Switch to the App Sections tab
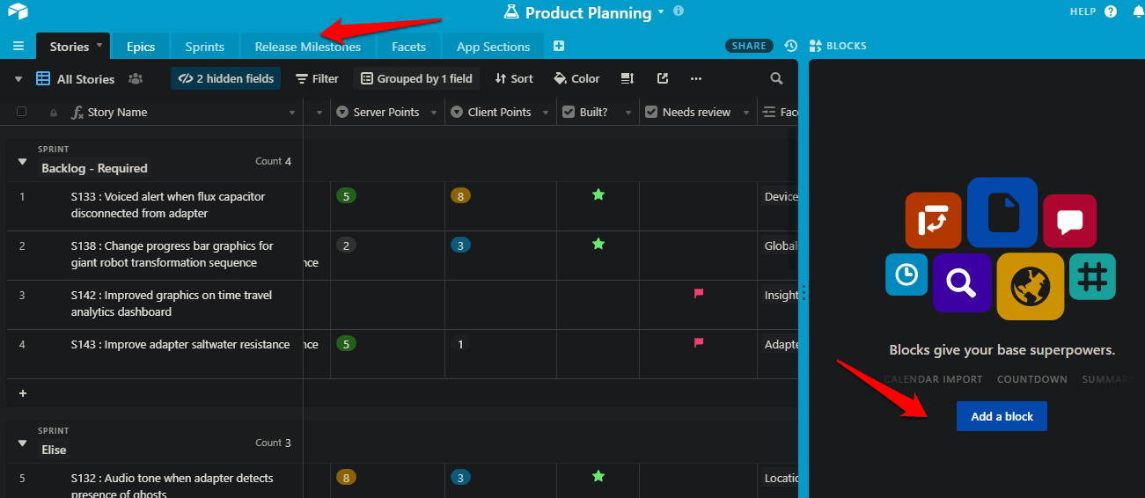1145x498 pixels. click(x=494, y=47)
